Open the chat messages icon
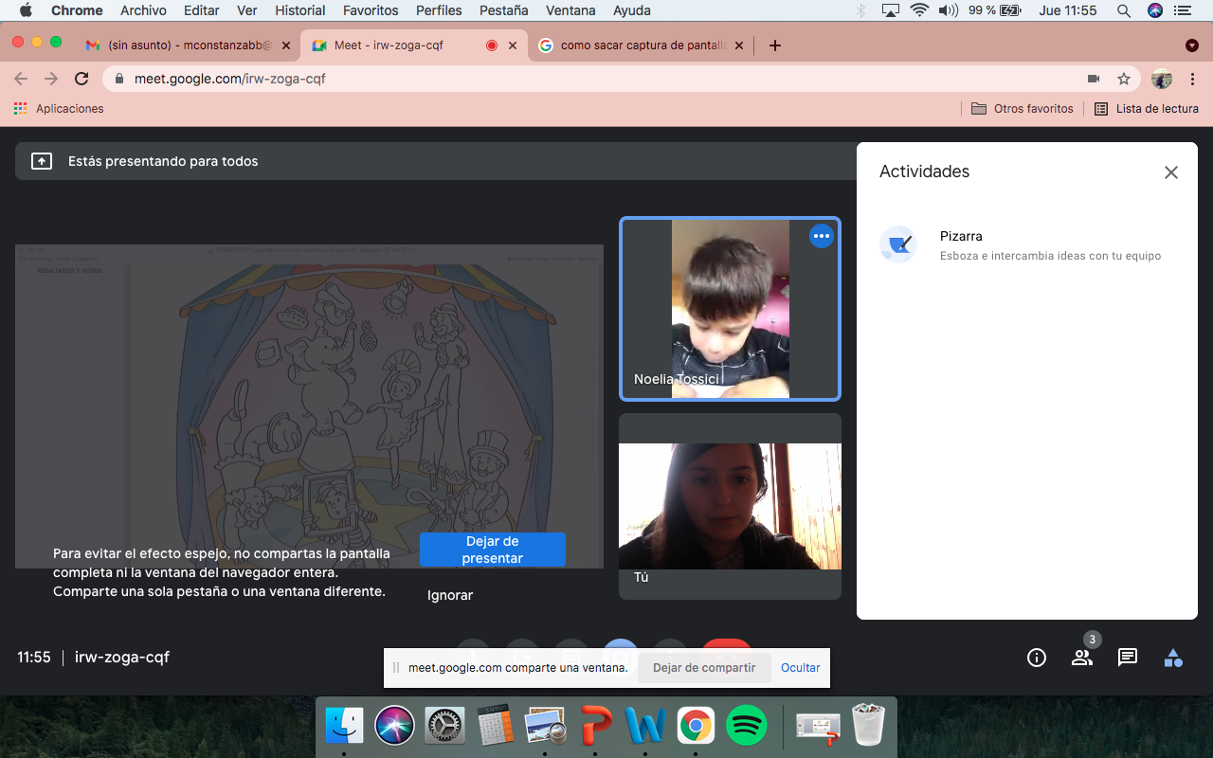The height and width of the screenshot is (758, 1213). click(x=1128, y=658)
